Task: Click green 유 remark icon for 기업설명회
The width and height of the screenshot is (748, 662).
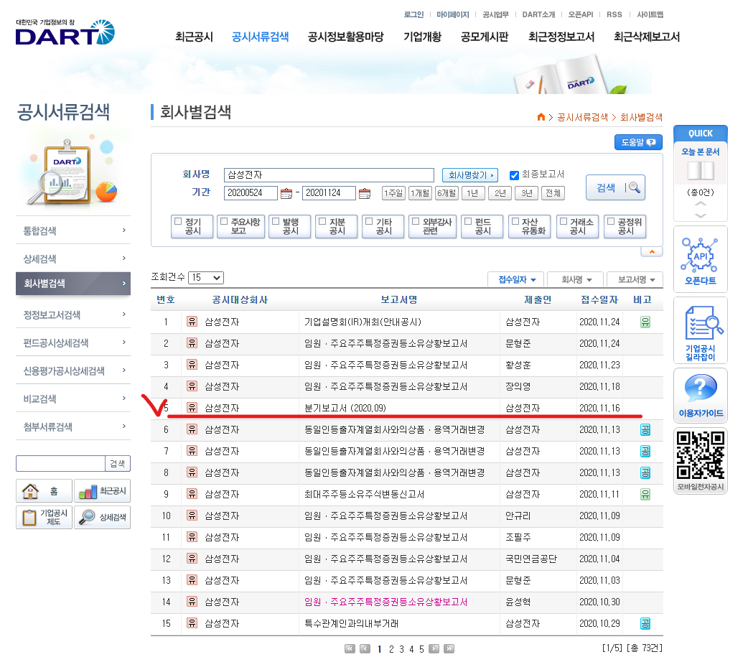Action: click(645, 322)
